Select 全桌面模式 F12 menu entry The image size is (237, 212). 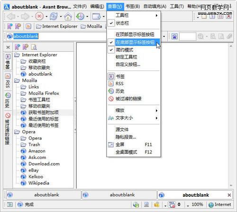134,152
